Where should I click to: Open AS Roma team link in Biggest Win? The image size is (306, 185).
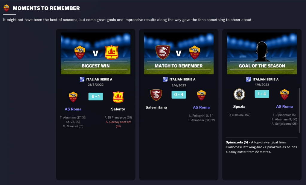click(73, 109)
